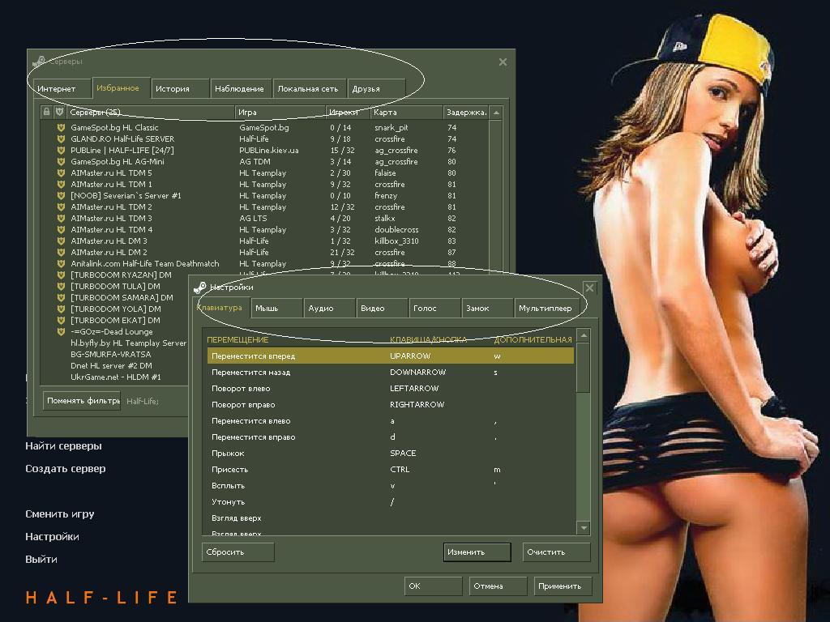Select the Голос settings tab
Image resolution: width=830 pixels, height=622 pixels.
pyautogui.click(x=434, y=308)
